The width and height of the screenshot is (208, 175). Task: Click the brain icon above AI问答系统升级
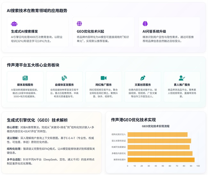[145, 24]
